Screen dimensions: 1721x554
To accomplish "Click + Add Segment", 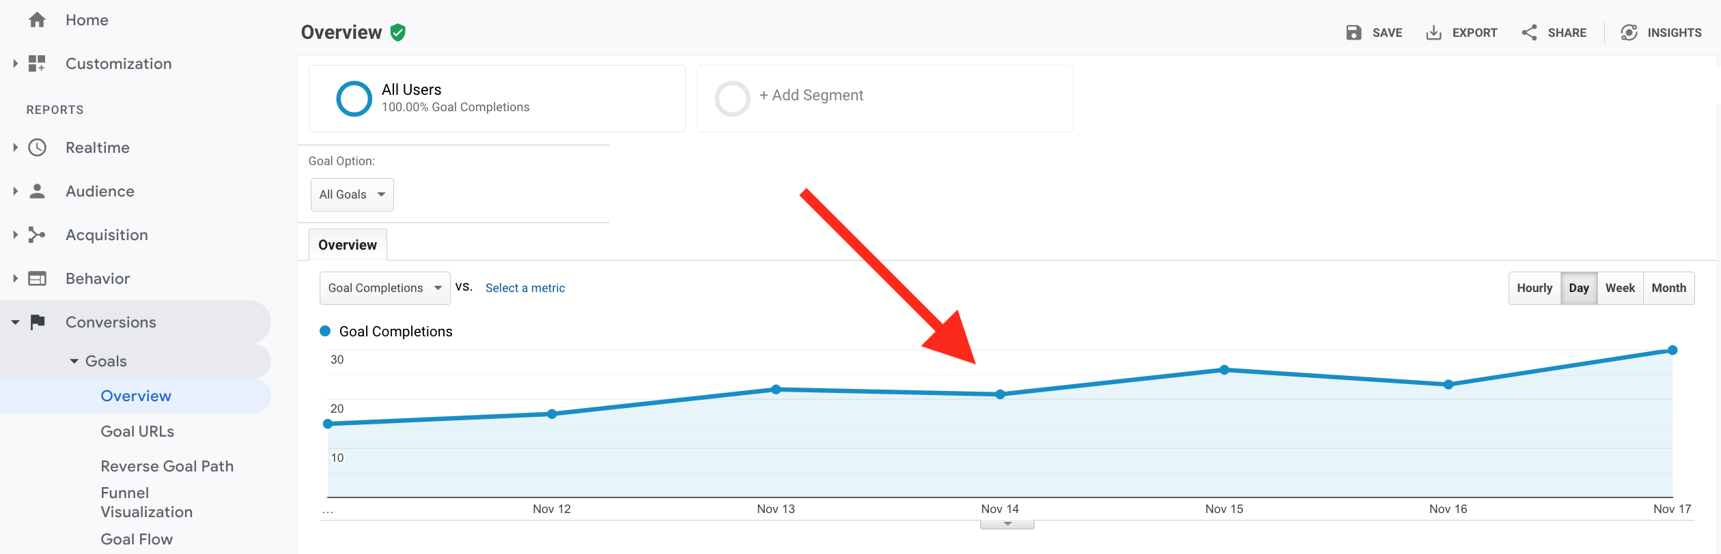I will [x=811, y=96].
